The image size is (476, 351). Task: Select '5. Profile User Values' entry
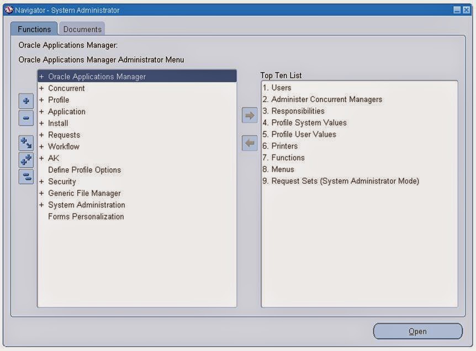(299, 135)
